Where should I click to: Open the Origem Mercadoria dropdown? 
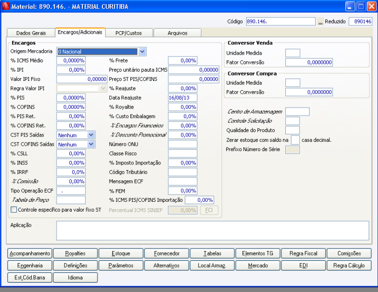[142, 51]
